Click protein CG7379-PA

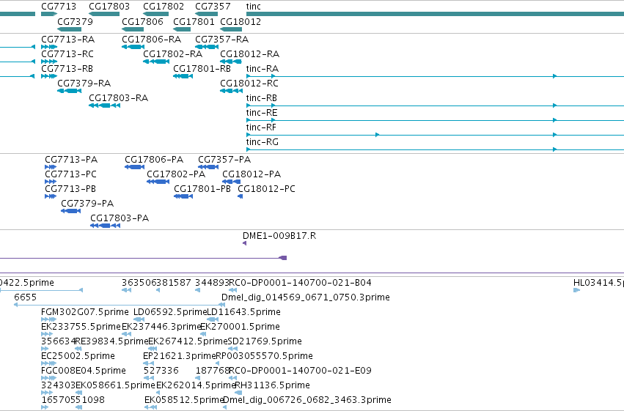[87, 204]
